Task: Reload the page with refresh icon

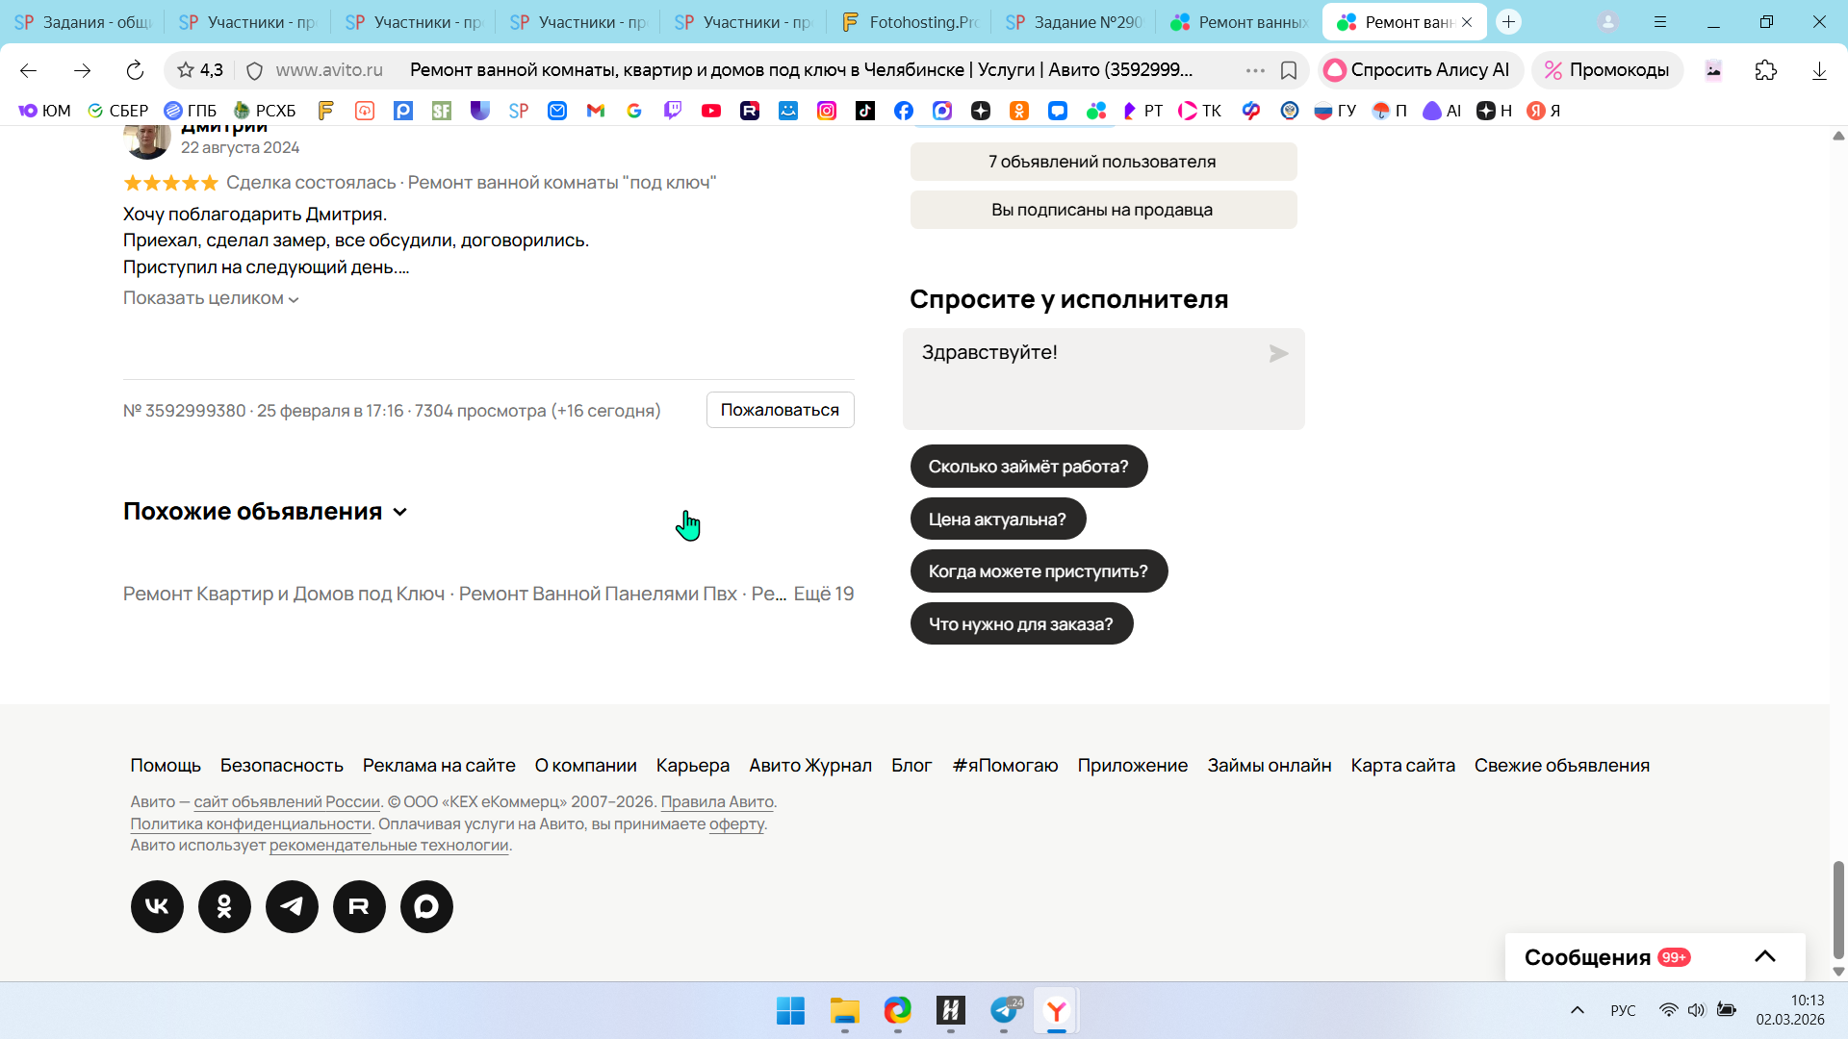Action: point(135,70)
